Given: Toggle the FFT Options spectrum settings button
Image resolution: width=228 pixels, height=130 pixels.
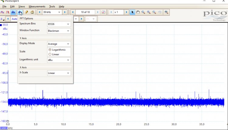Looking at the screenshot, I should pyautogui.click(x=20, y=12).
